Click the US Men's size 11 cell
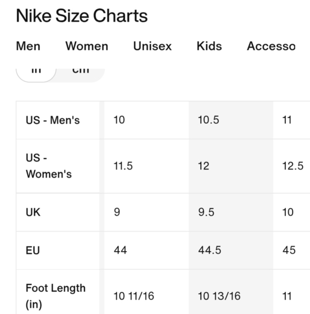This screenshot has width=310, height=314. pos(291,120)
